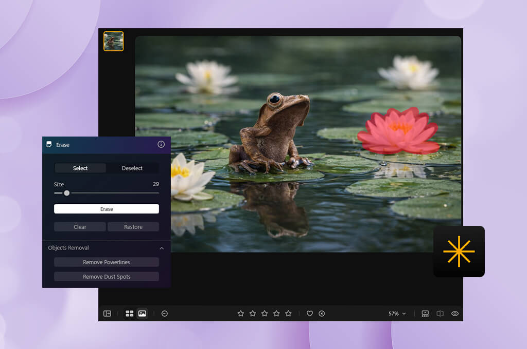The width and height of the screenshot is (527, 349).
Task: Mark photo as favorite with heart
Action: click(309, 314)
